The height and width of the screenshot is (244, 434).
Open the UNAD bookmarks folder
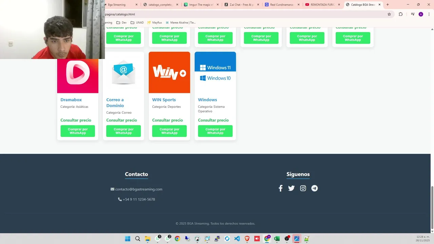coord(137,23)
